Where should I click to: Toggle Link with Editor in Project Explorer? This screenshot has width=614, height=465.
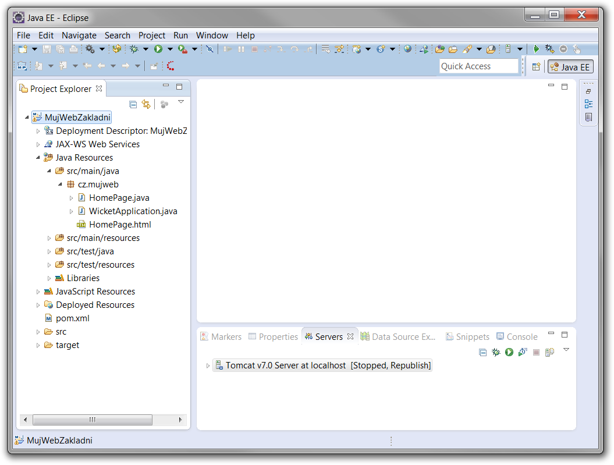point(146,104)
